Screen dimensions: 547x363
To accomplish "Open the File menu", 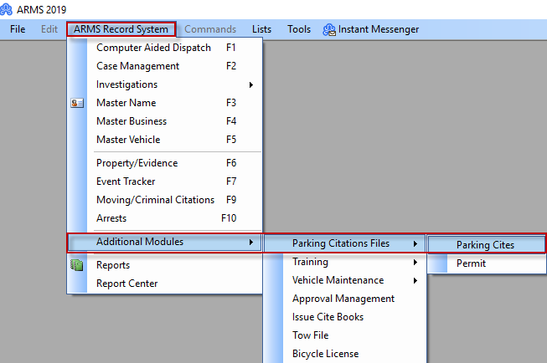I will coord(18,29).
